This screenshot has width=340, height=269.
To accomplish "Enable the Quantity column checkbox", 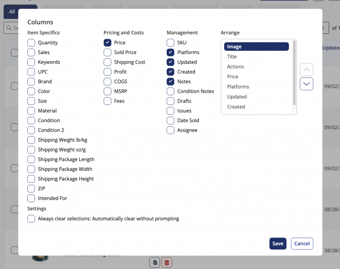I will [x=31, y=43].
